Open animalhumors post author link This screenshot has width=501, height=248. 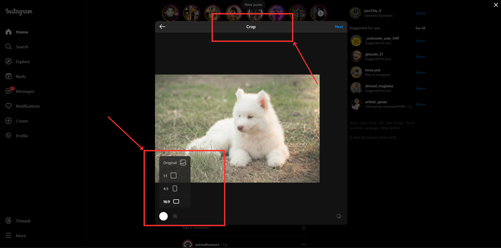click(x=207, y=245)
